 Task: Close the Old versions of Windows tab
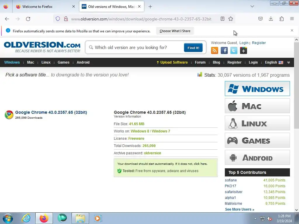click(x=139, y=6)
